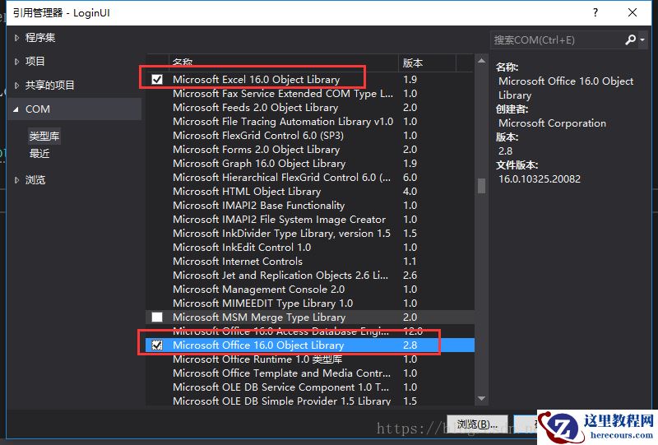
Task: Click file version value 16.0.10325.20082
Action: click(540, 179)
